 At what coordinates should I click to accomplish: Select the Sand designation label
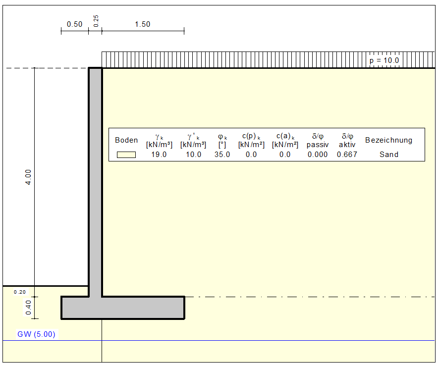[389, 154]
